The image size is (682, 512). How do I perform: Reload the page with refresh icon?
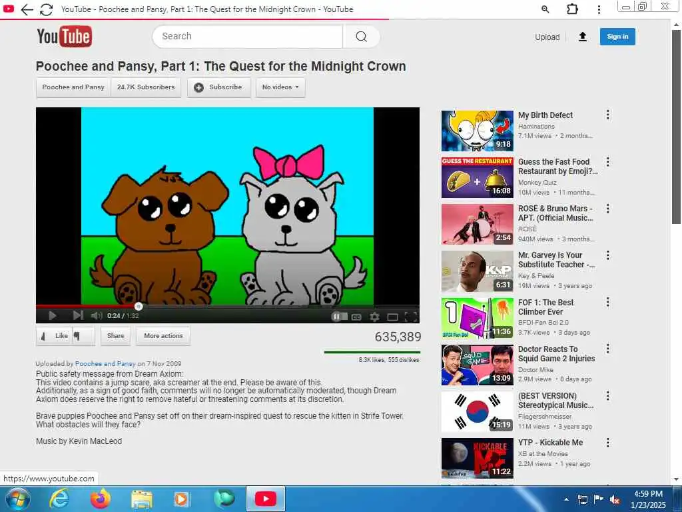(46, 9)
